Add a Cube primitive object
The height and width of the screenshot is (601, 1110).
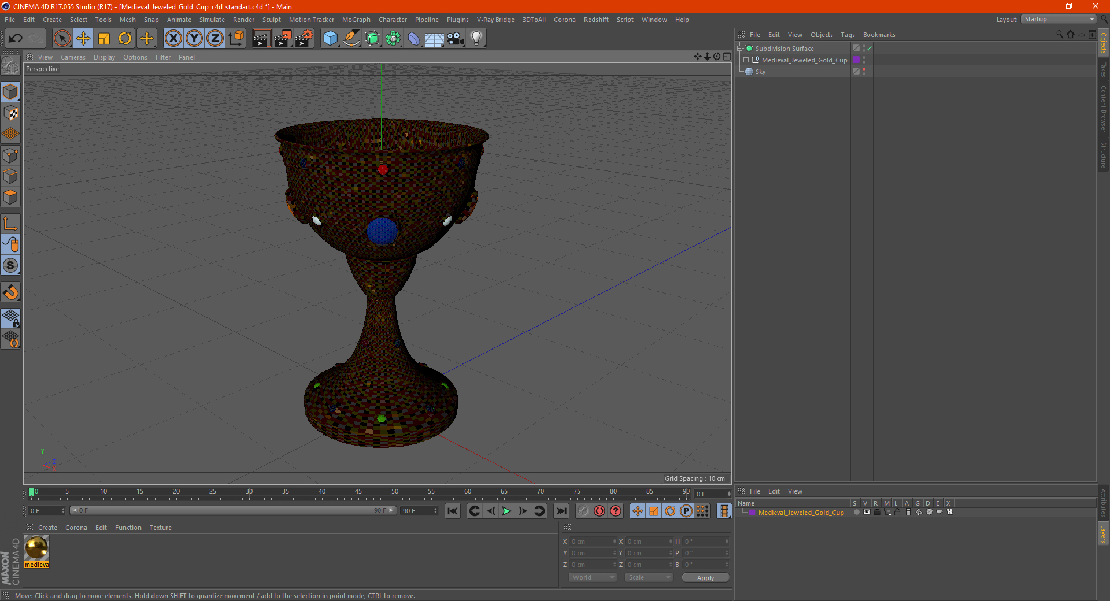tap(330, 39)
